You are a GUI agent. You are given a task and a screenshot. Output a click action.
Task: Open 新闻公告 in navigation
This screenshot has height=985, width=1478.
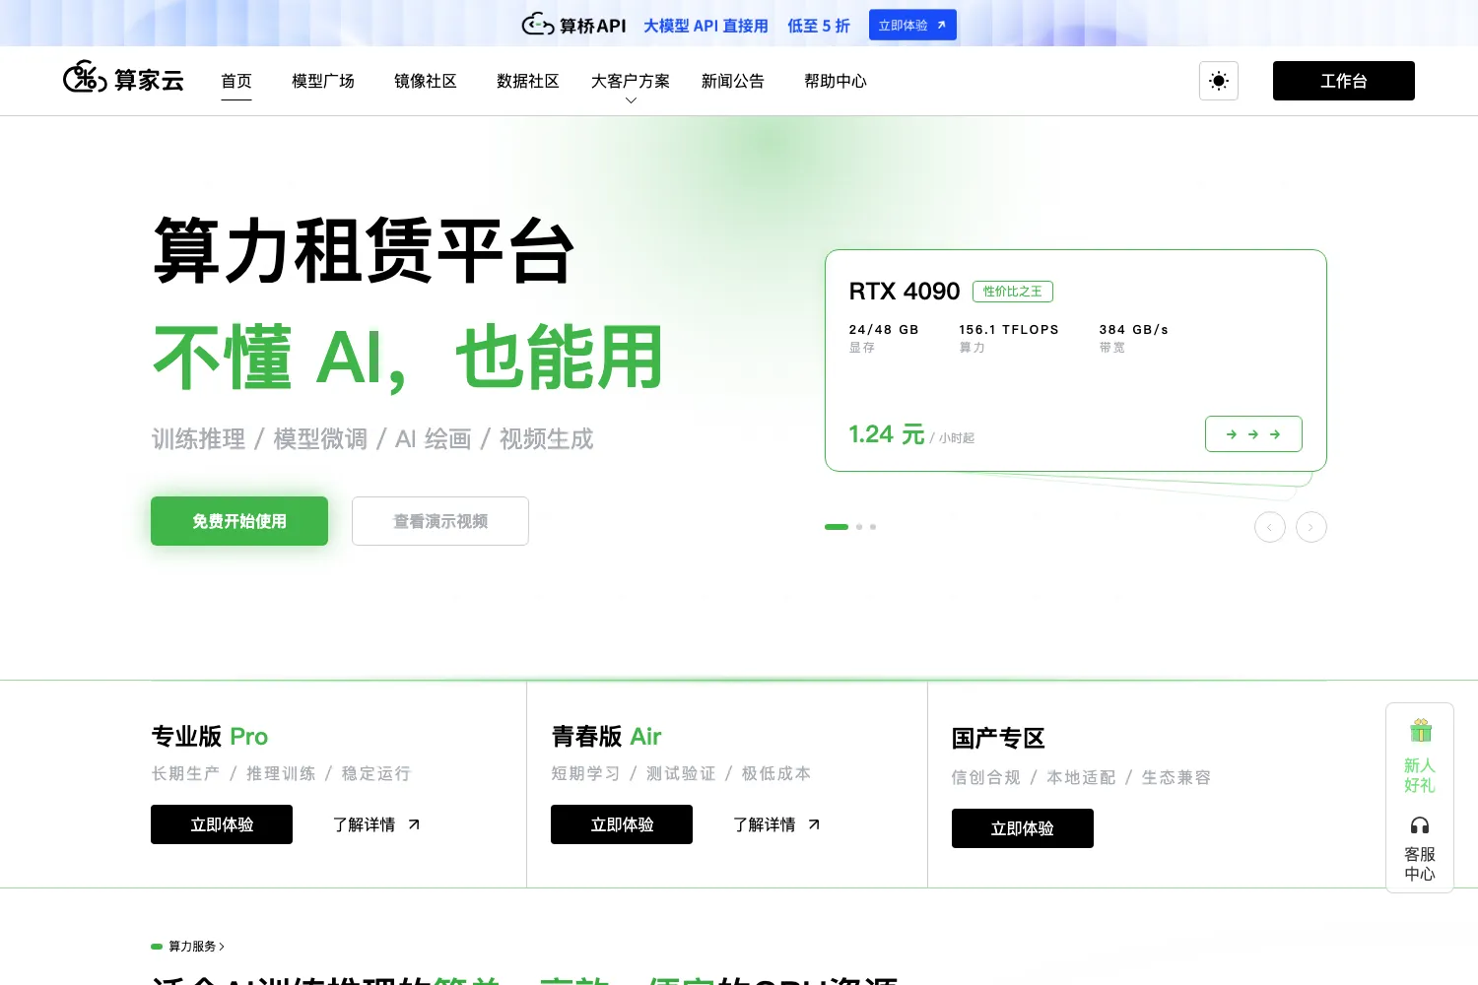click(x=733, y=81)
